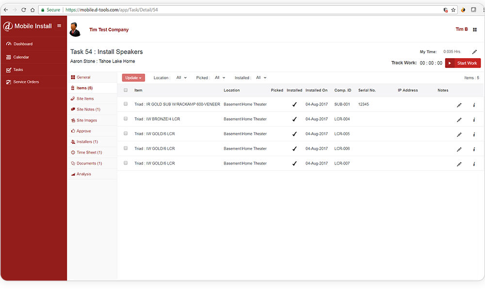Show info for the LCR-005 item

point(474,135)
